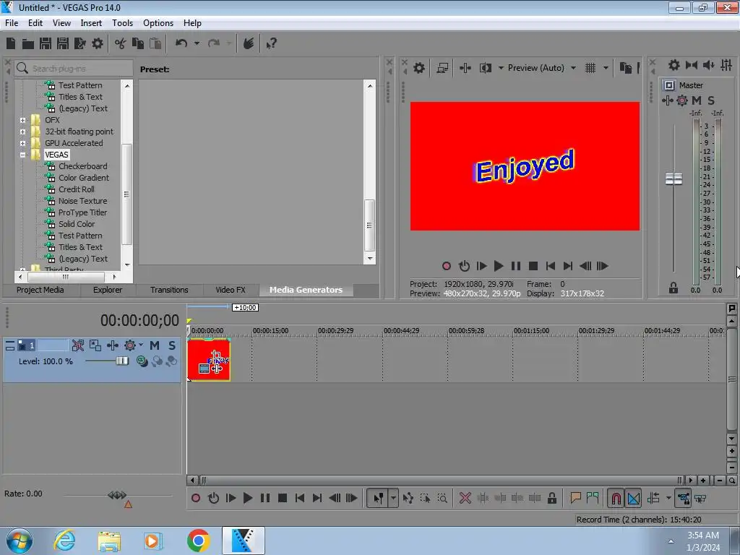Select Credit Roll generator
The image size is (740, 555).
click(x=76, y=189)
